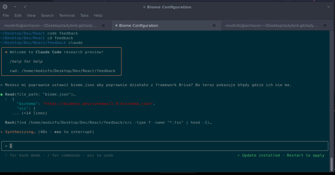Expand the title bar chevron dropdown
Image resolution: width=335 pixels, height=175 pixels.
[329, 7]
